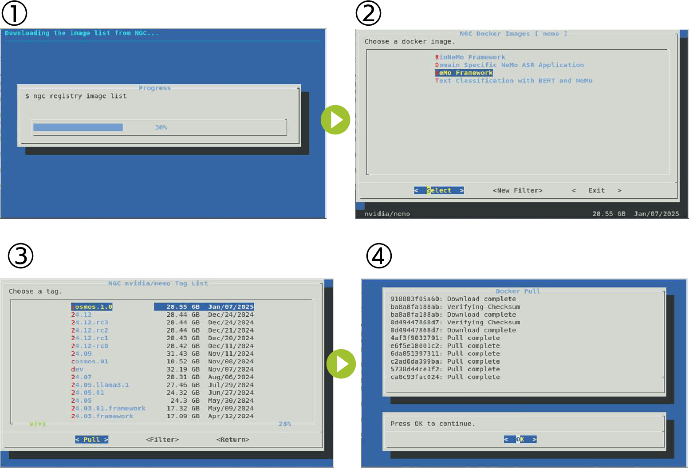Click the 28% scroll position indicator
This screenshot has height=468, width=689.
pyautogui.click(x=285, y=424)
